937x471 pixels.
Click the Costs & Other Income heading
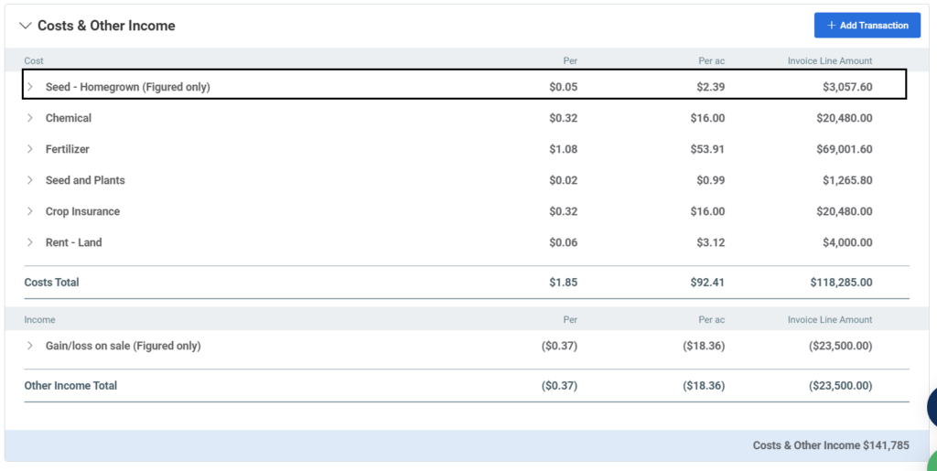click(x=106, y=26)
